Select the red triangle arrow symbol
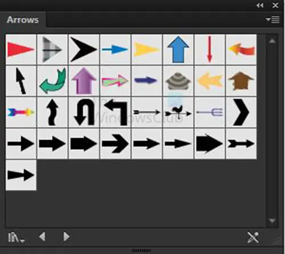The image size is (285, 254). click(21, 50)
